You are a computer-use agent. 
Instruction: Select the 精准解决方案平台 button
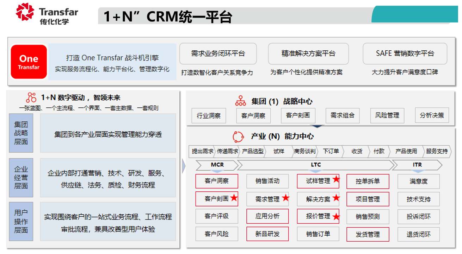click(x=308, y=53)
